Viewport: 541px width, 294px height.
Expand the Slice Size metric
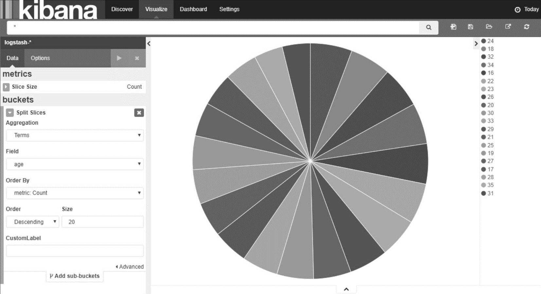click(x=6, y=87)
